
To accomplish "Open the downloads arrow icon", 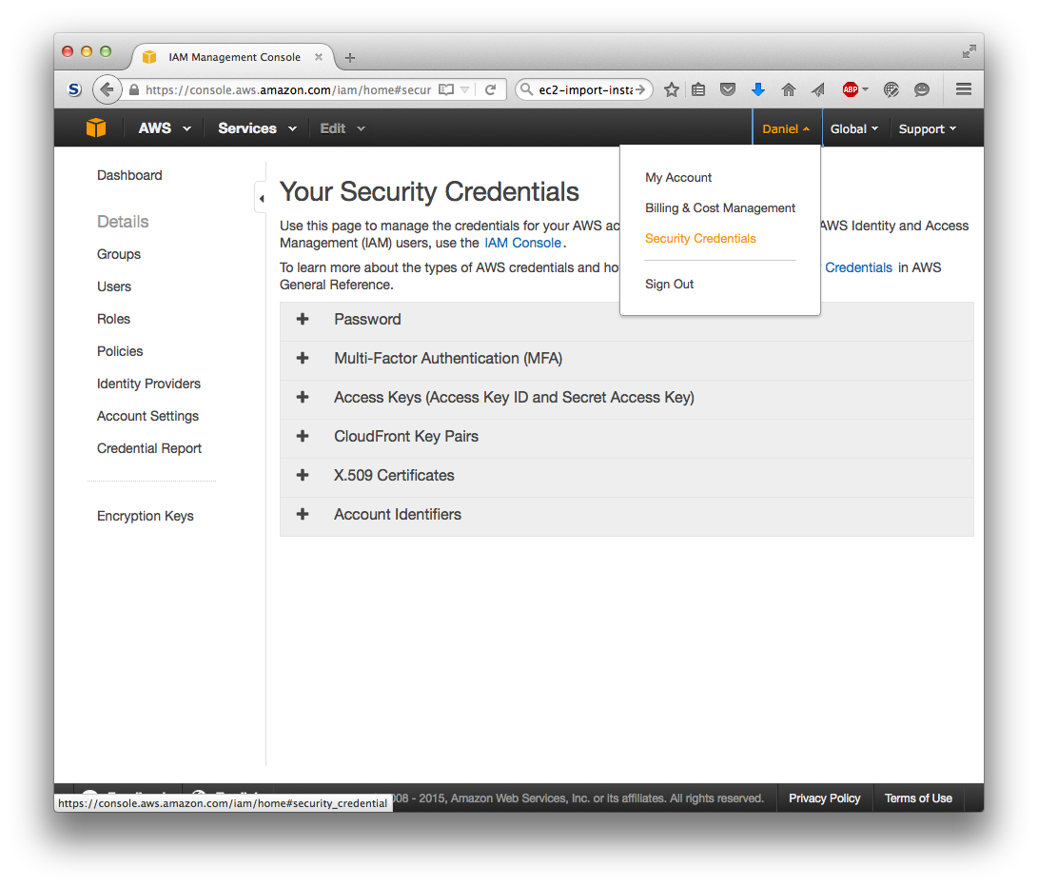I will point(758,89).
